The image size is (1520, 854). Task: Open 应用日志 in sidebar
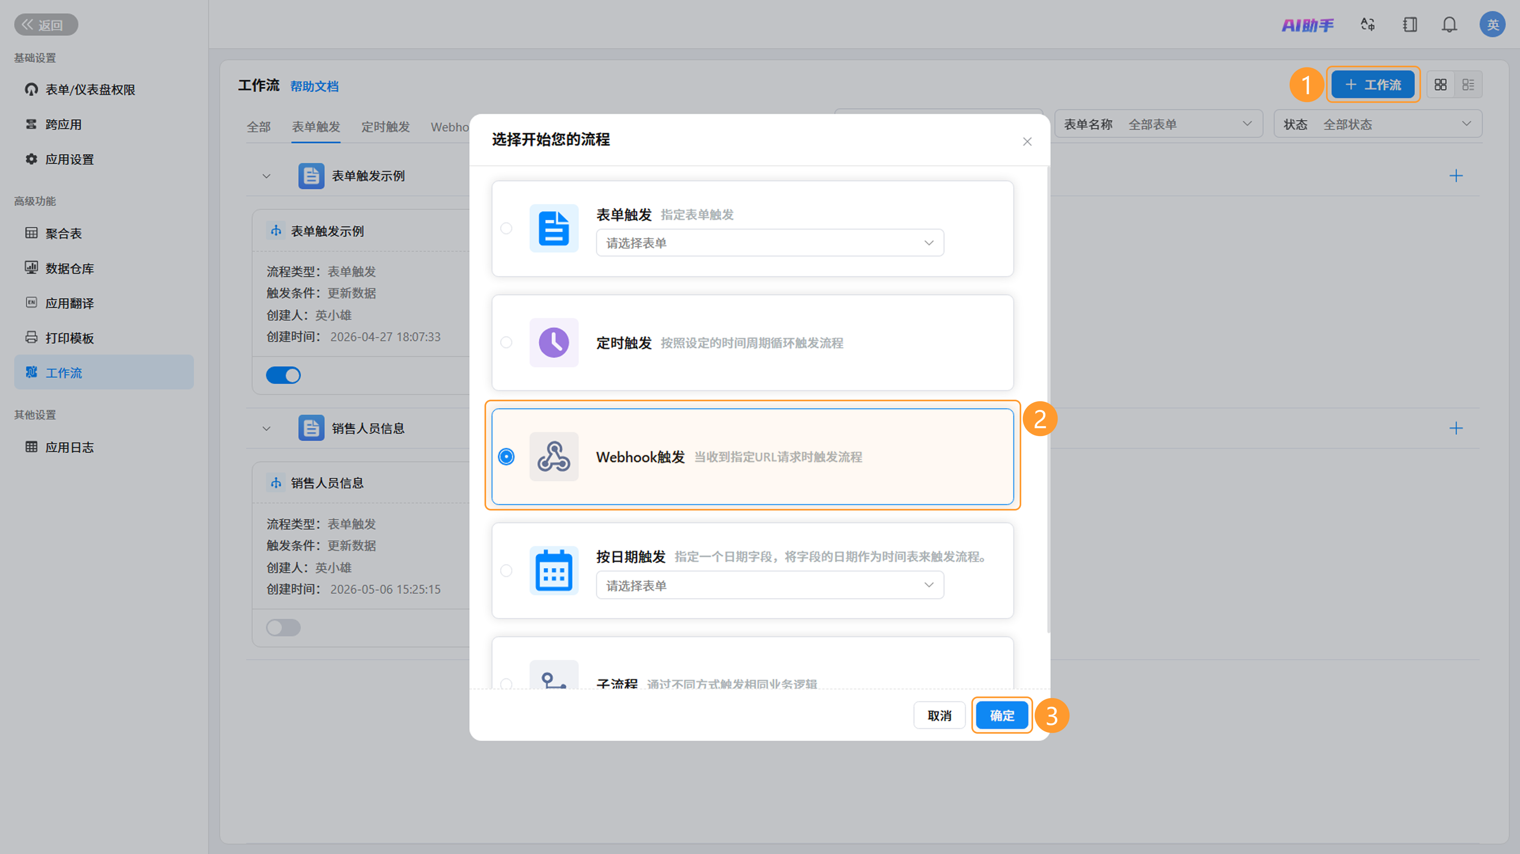click(x=104, y=447)
